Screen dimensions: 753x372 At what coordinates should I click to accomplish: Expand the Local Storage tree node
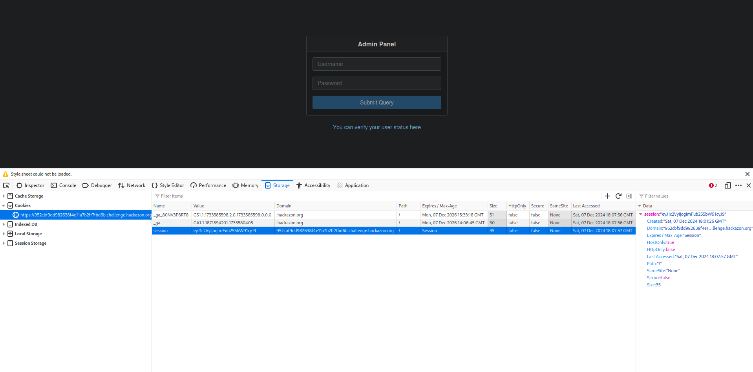pos(4,234)
